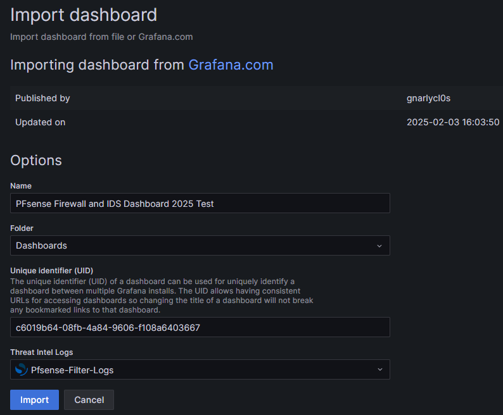Click the Unique identifier (UID) label
Screen dimensions: 503x415
tap(52, 271)
